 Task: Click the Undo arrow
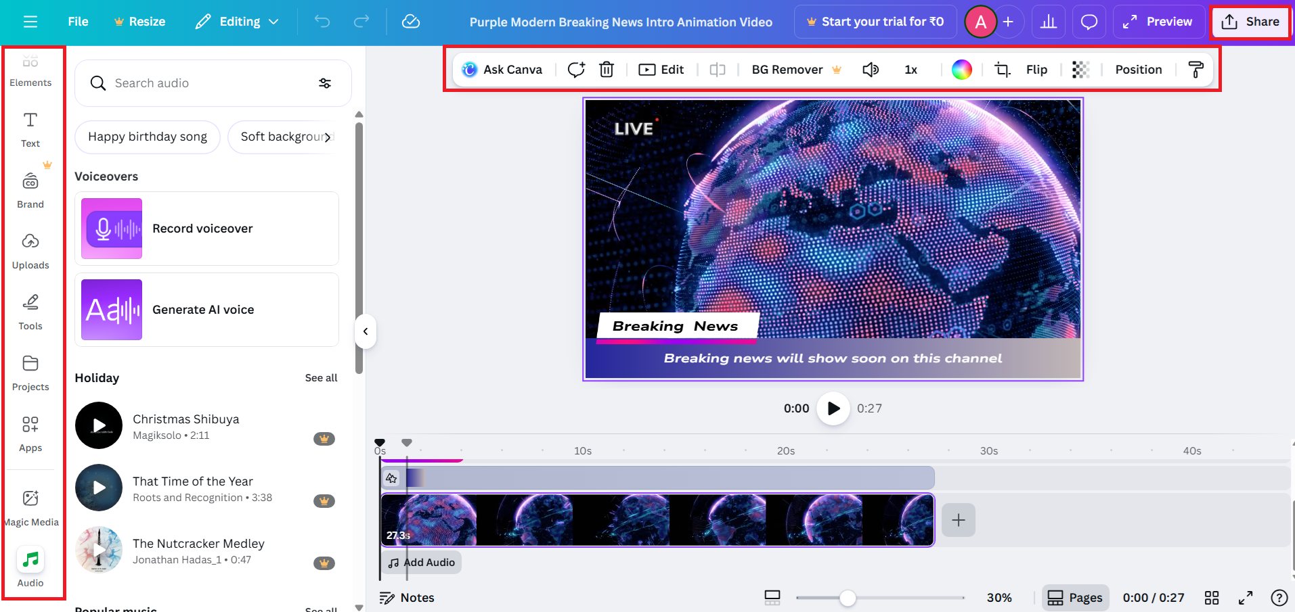322,22
